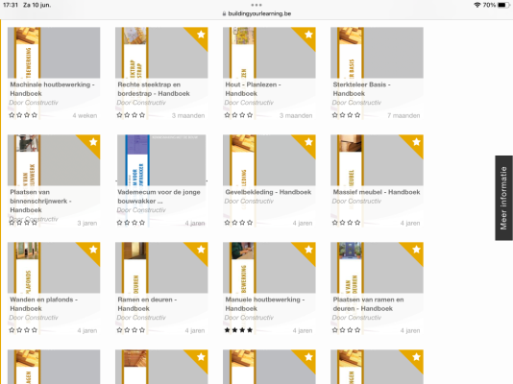Image resolution: width=513 pixels, height=384 pixels.
Task: Tap the battery indicator icon
Action: pyautogui.click(x=503, y=5)
